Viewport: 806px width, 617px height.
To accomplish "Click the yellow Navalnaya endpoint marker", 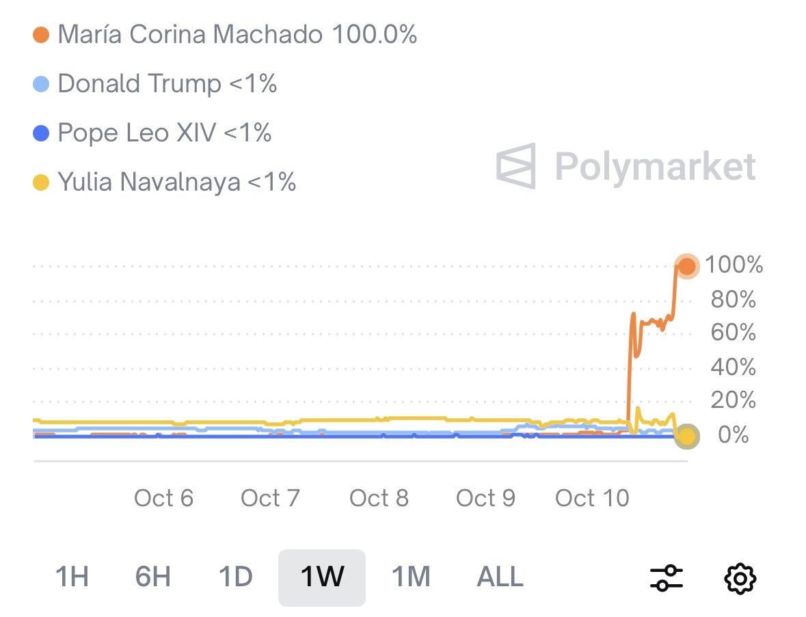I will coord(686,437).
